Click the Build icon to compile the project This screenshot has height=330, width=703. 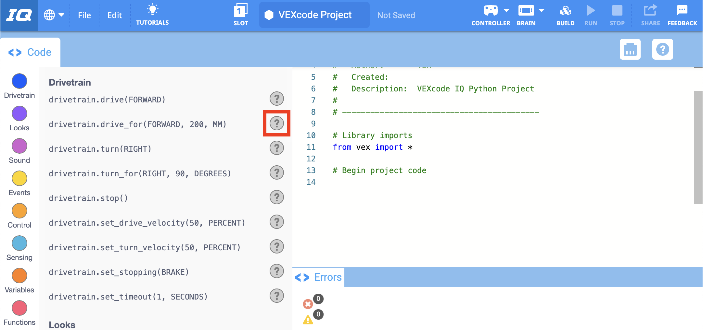point(565,15)
